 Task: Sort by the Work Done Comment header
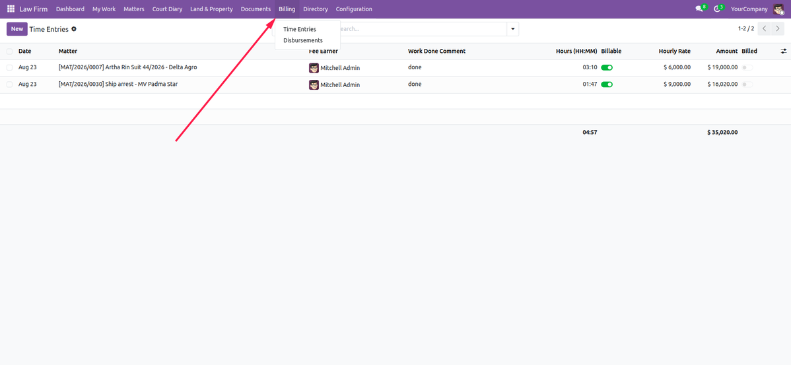[437, 51]
